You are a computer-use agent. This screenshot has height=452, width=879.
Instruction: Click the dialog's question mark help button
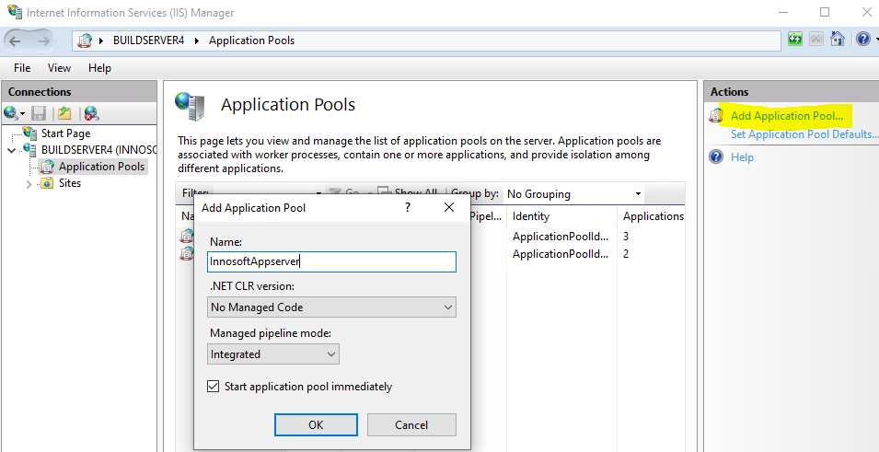pos(408,208)
